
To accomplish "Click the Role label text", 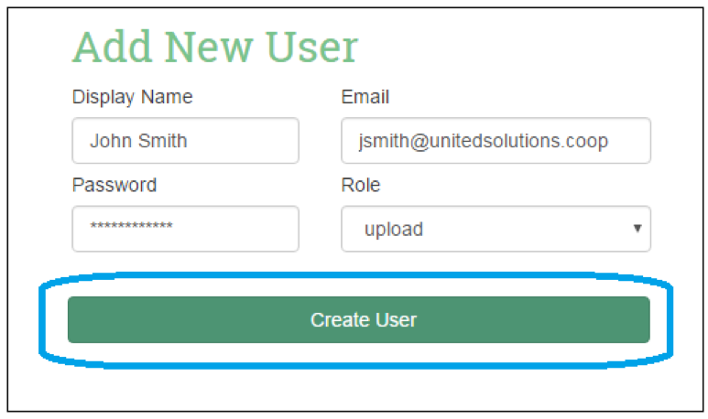I will point(361,185).
